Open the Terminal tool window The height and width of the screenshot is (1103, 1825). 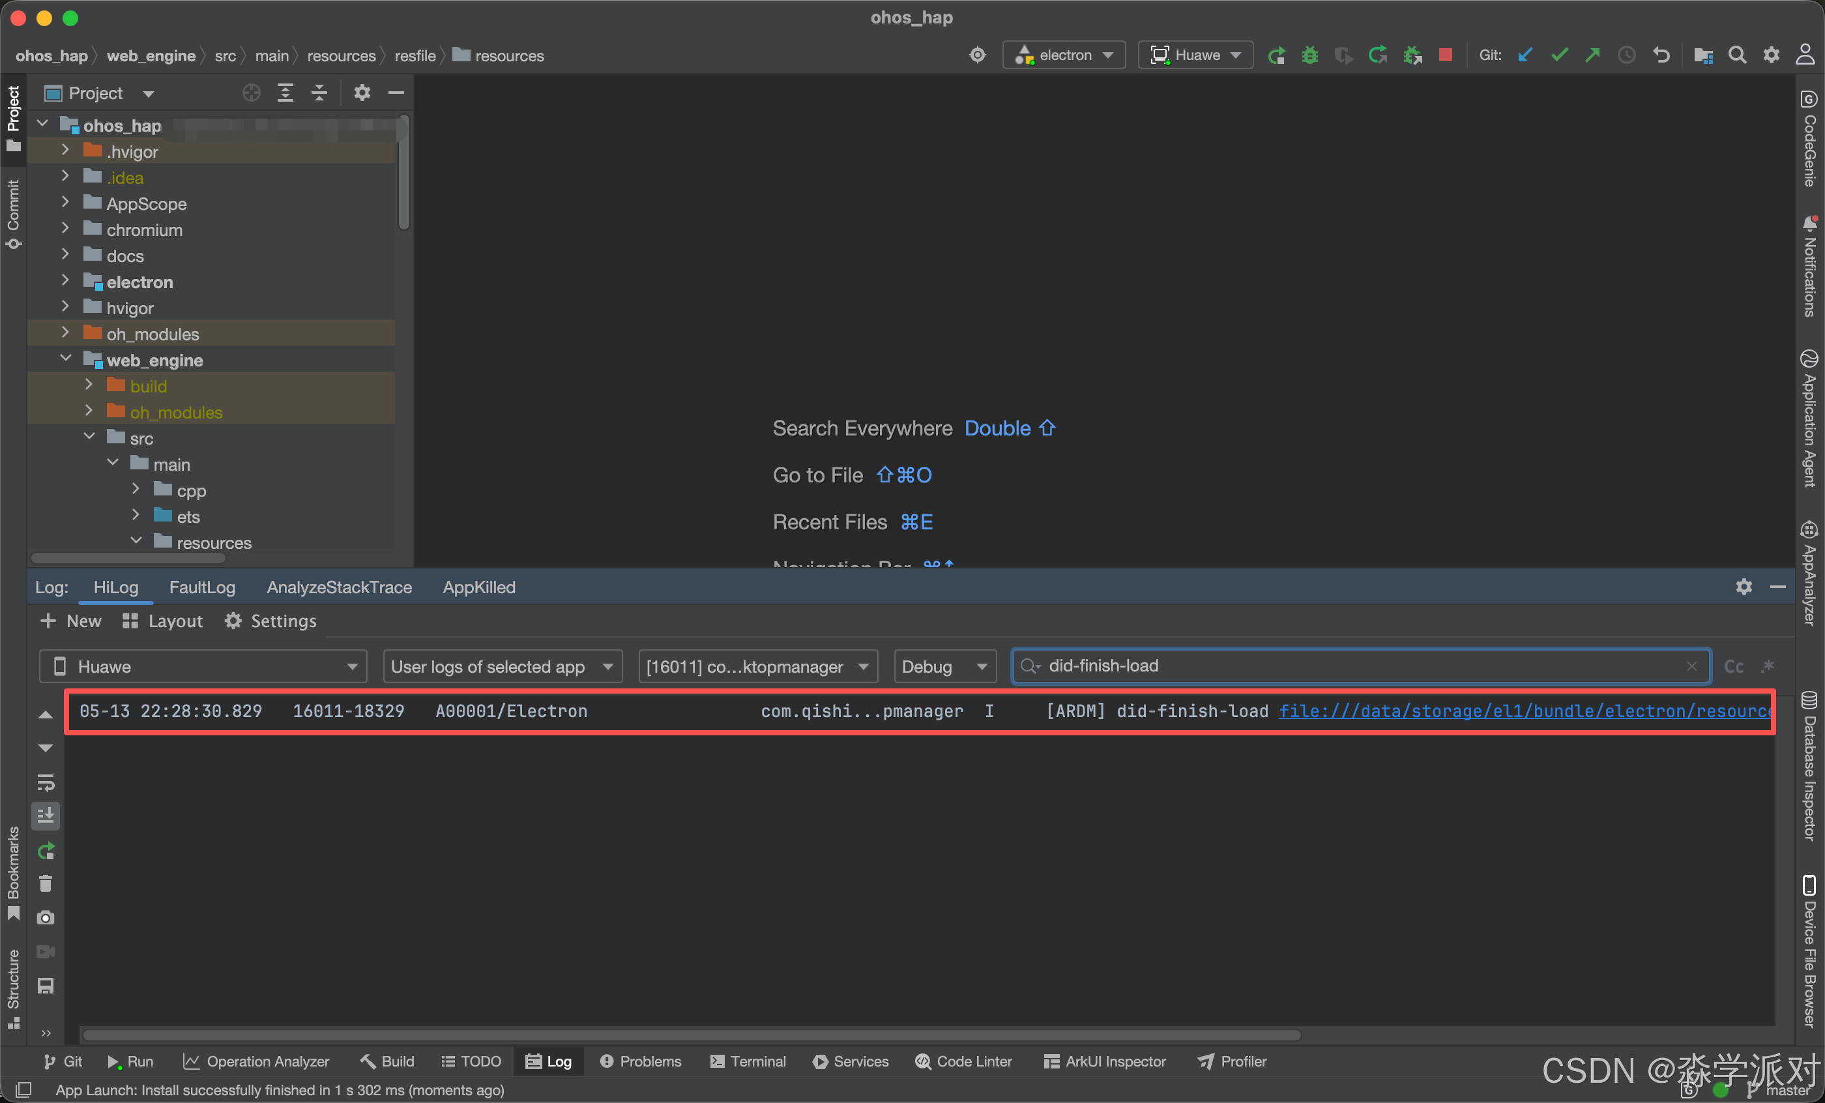748,1061
